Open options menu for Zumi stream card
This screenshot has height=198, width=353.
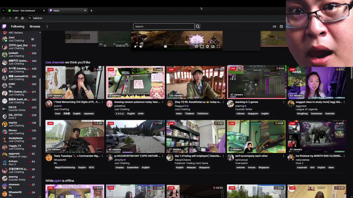tap(102, 102)
